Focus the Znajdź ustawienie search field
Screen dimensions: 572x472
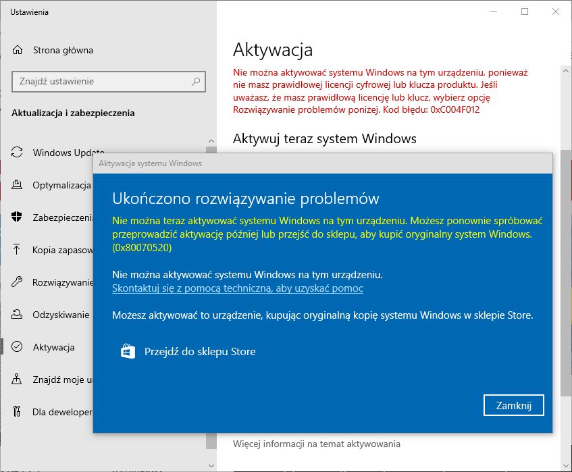click(109, 81)
